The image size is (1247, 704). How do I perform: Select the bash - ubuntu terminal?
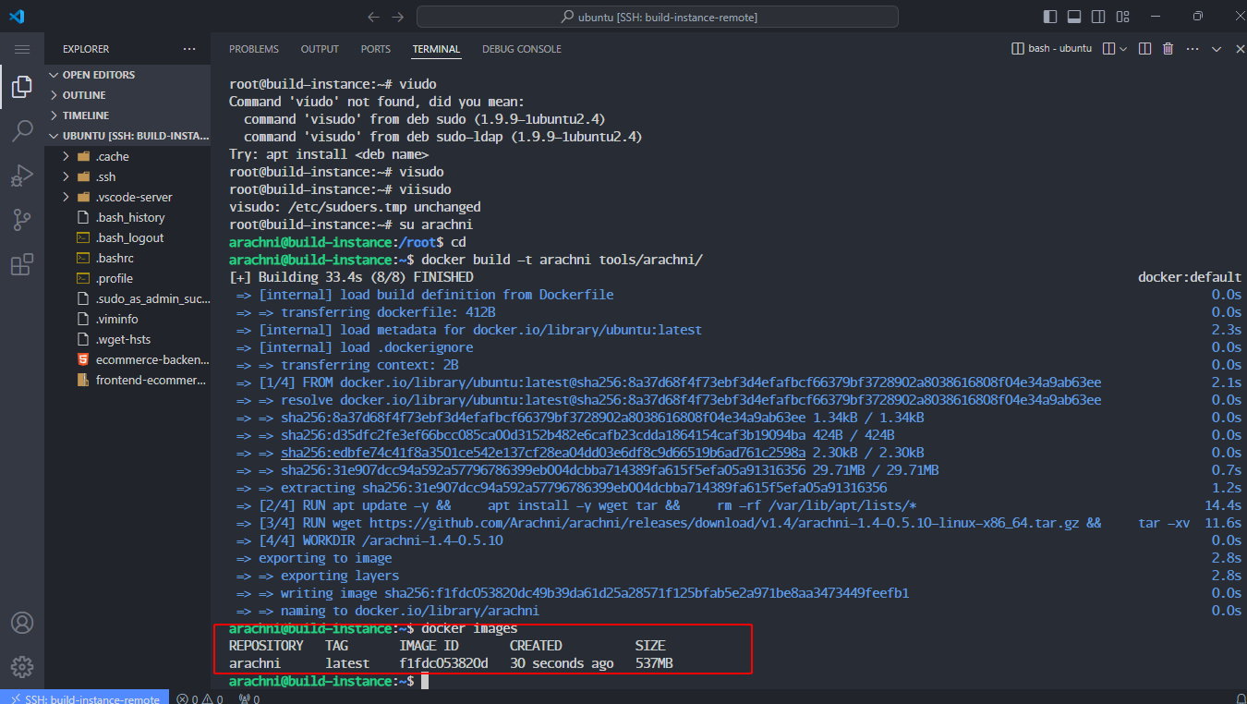(x=1052, y=48)
